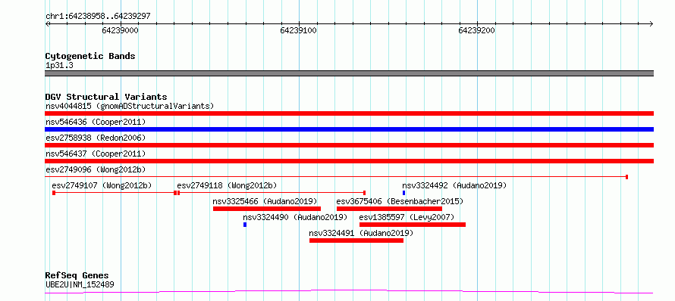Click ruler position 64239200
Screen dimensions: 675x301
[476, 30]
